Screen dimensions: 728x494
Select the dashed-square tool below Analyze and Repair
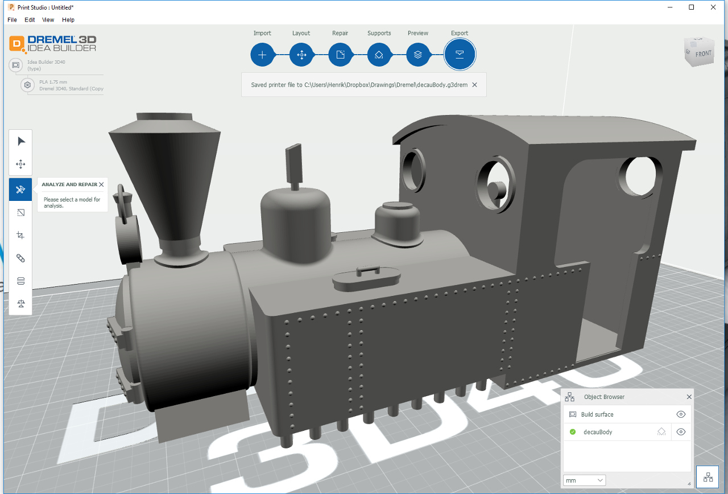click(21, 212)
